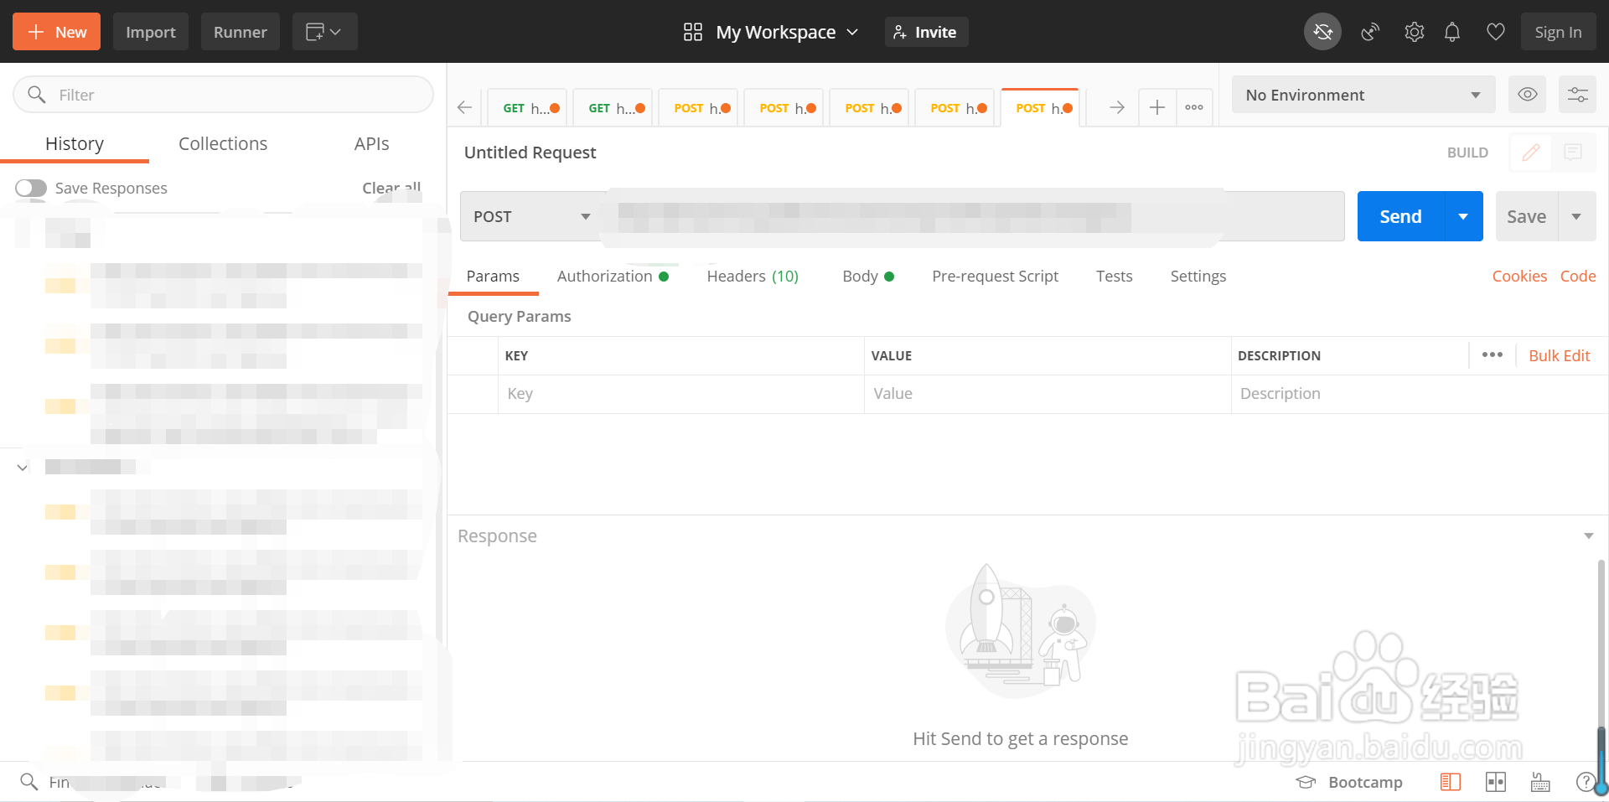Open the Headers (10) tab
The image size is (1609, 802).
[x=753, y=276]
